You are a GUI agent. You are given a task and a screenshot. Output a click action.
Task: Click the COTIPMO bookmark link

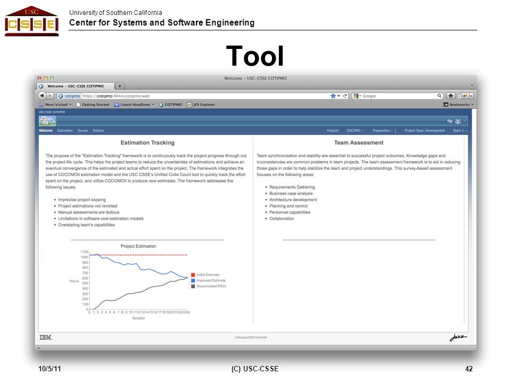click(x=170, y=105)
